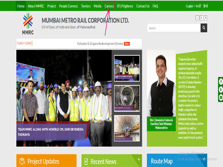Open Kalbadevi & Girgaon Redevelopment Scheme news

100,43
